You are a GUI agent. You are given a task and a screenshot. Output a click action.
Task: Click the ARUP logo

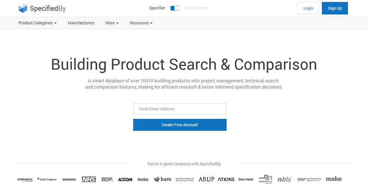click(206, 179)
